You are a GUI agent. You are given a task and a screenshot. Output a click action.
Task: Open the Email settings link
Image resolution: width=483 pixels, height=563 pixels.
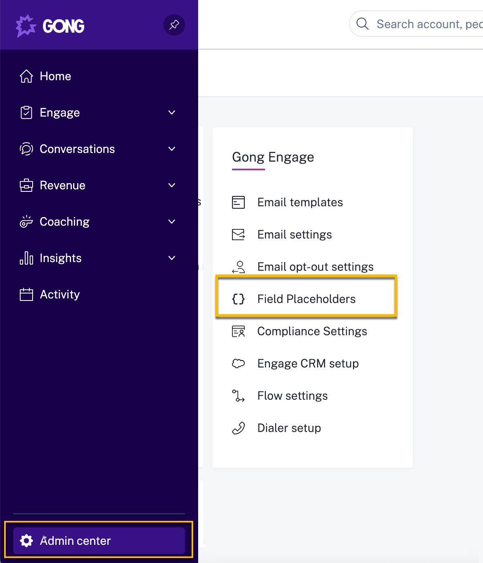pos(294,234)
